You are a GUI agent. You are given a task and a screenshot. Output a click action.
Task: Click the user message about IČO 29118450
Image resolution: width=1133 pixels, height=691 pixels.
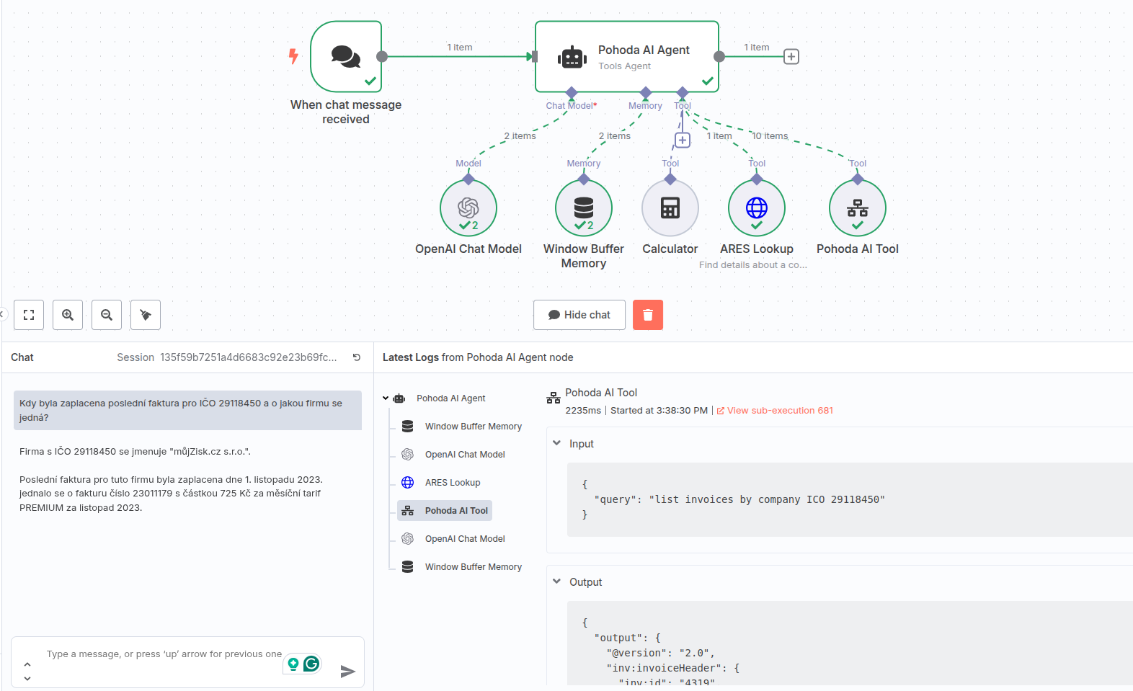pyautogui.click(x=187, y=410)
